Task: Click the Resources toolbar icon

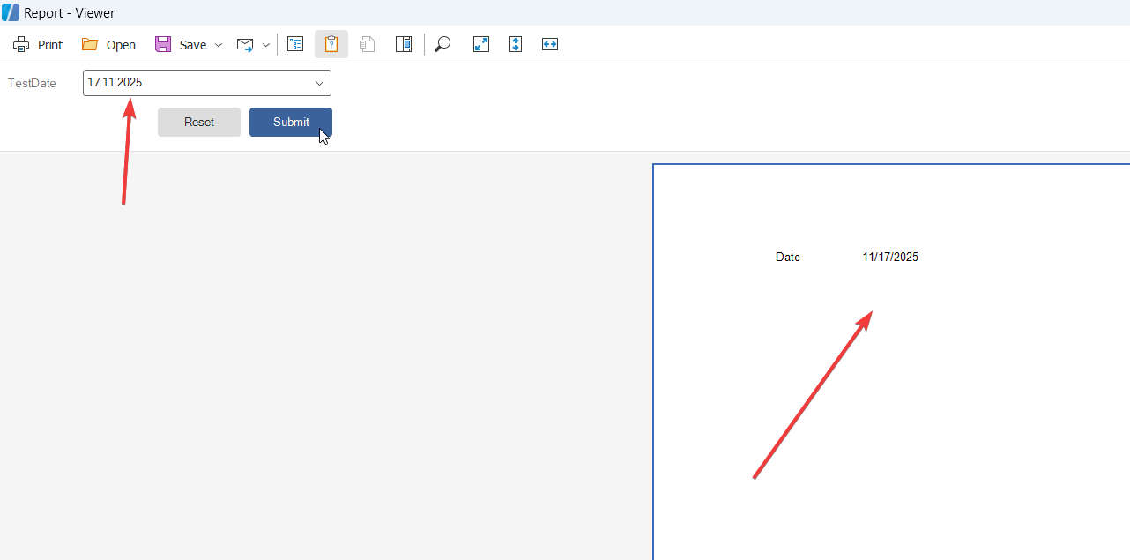Action: [368, 44]
